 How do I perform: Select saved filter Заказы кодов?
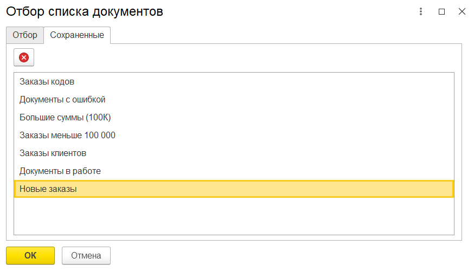click(x=234, y=82)
